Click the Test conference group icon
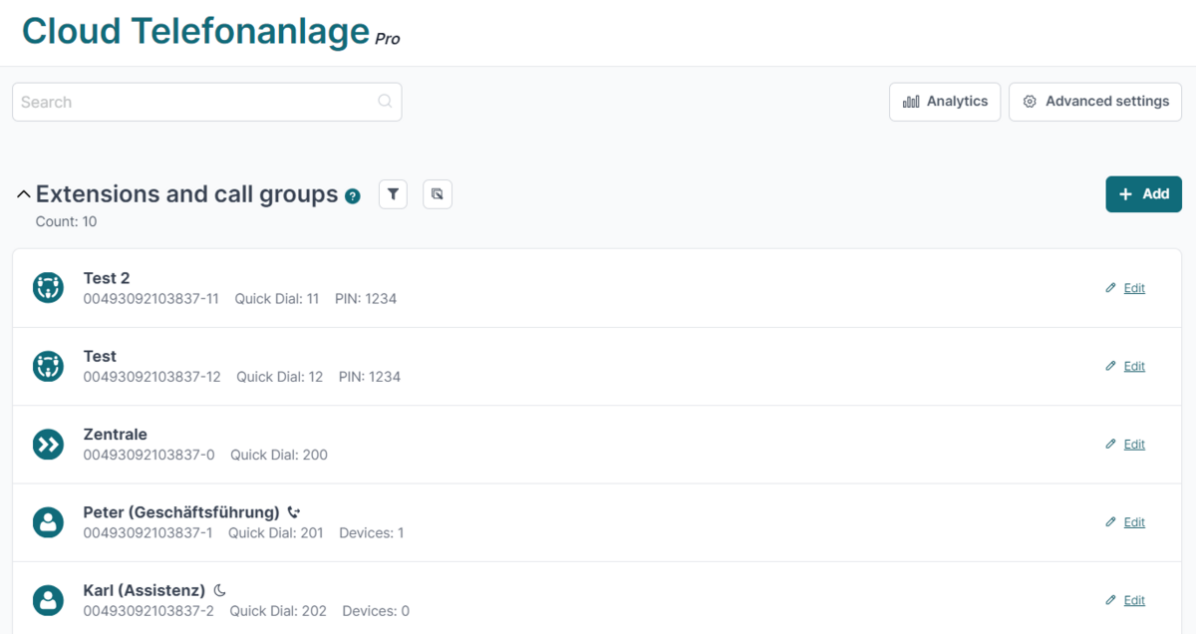1196x634 pixels. point(48,366)
